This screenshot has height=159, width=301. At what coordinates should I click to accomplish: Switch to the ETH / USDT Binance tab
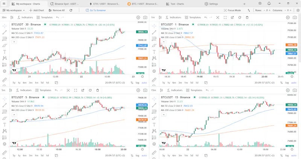click(x=104, y=4)
